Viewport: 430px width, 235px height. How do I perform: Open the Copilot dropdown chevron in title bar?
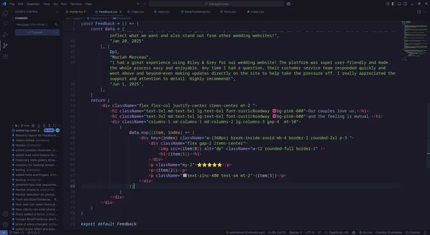292,4
